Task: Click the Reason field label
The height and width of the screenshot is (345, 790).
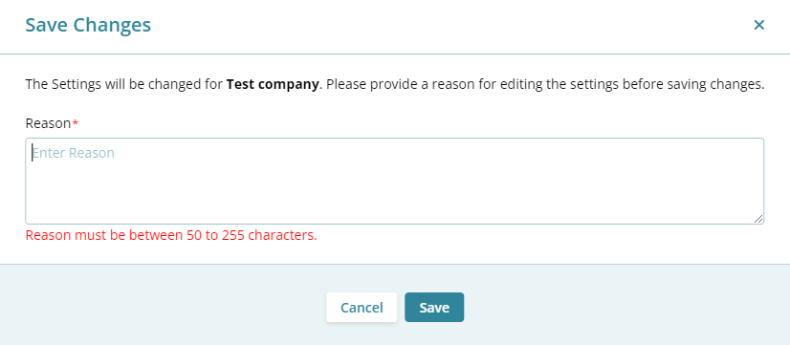Action: [48, 124]
